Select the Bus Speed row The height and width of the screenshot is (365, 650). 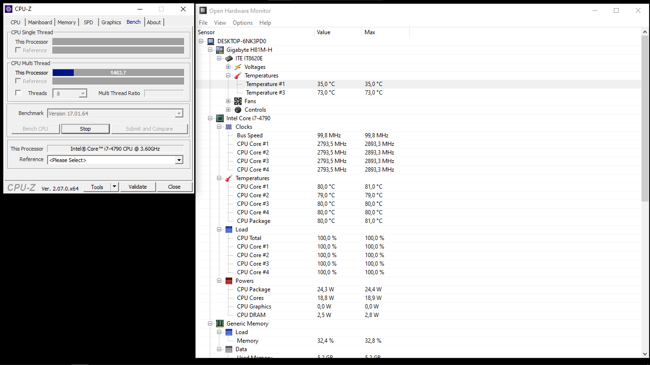pos(418,135)
